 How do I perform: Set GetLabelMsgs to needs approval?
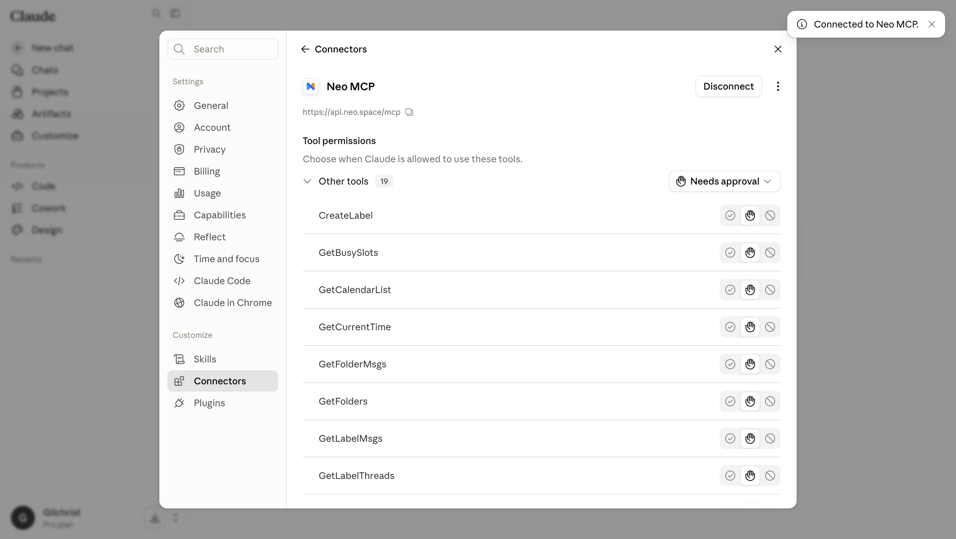coord(750,438)
